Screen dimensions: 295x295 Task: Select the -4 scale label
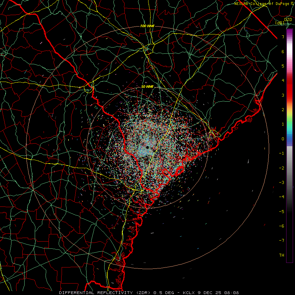click(x=282, y=197)
